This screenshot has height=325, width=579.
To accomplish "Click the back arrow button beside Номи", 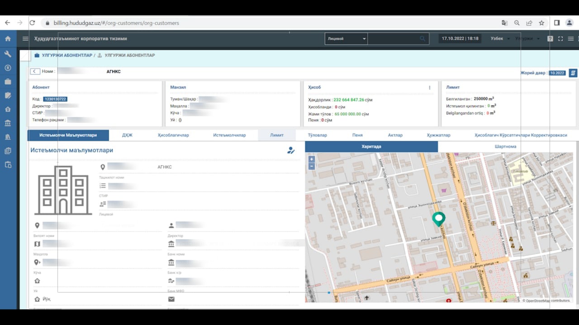I will click(35, 71).
